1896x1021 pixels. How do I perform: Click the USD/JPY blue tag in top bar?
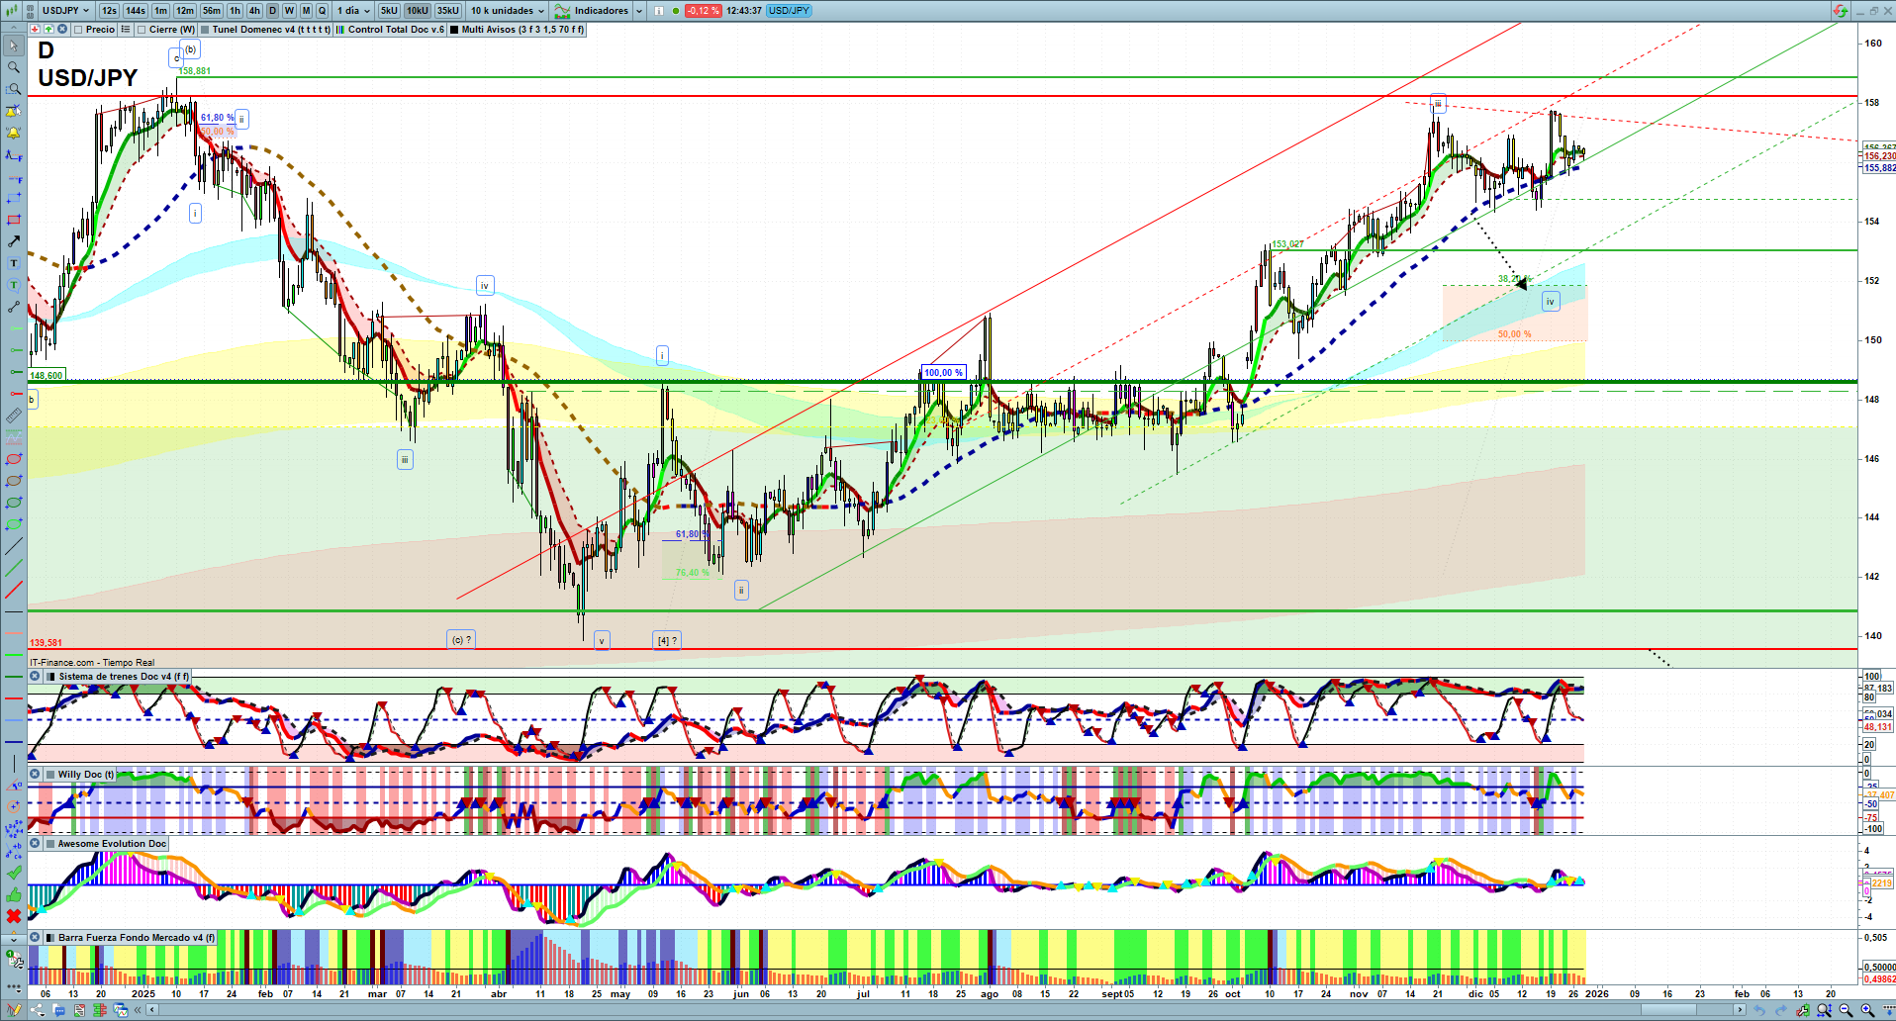tap(789, 11)
